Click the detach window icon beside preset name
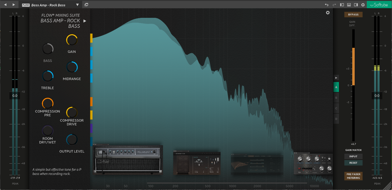This screenshot has width=392, height=190. click(86, 5)
